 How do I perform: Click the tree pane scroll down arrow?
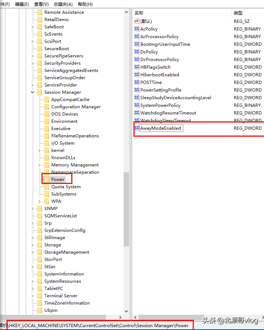pyautogui.click(x=126, y=311)
